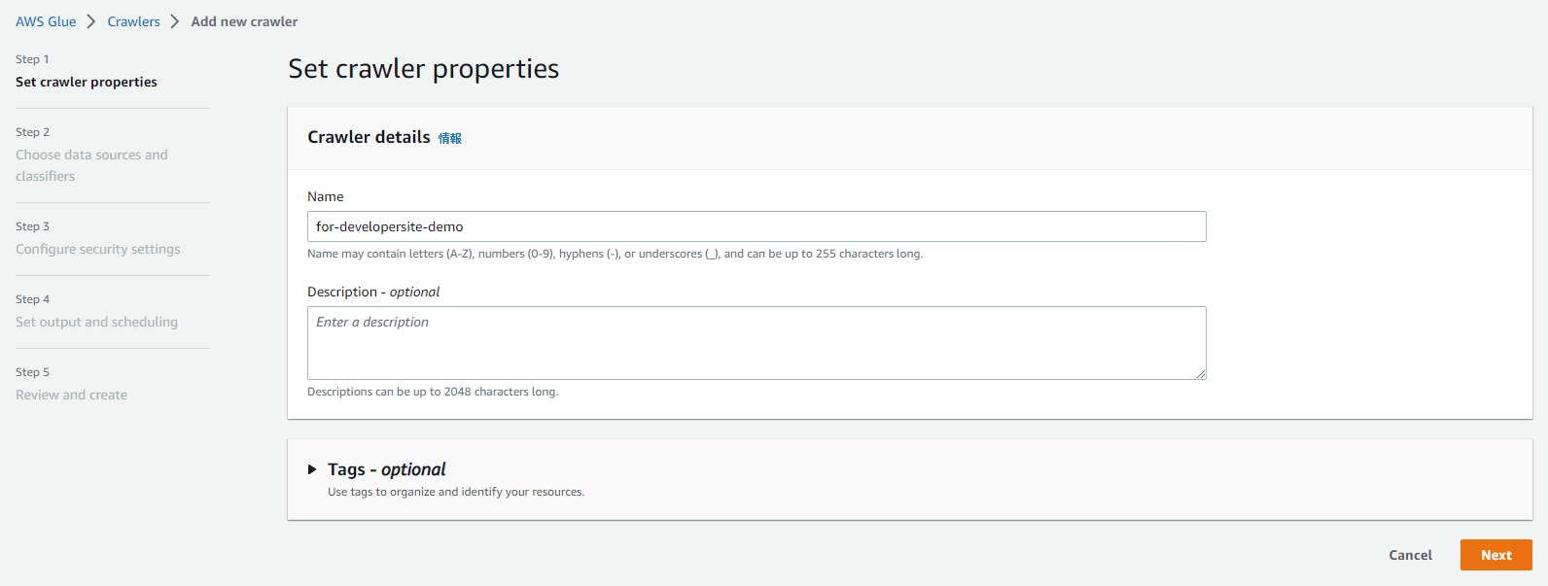Select Step 1 Set crawler properties
The image size is (1548, 586).
(x=87, y=82)
